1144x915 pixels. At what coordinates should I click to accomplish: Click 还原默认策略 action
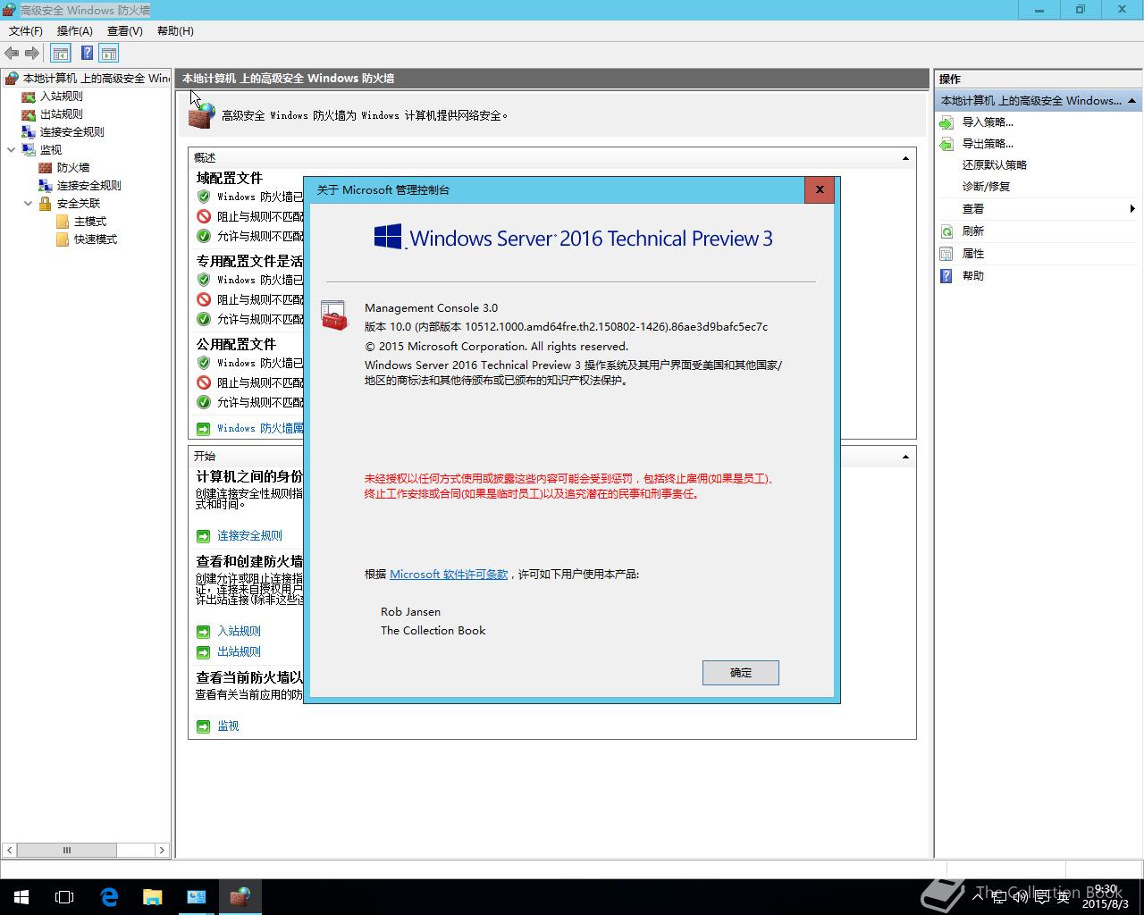point(995,165)
